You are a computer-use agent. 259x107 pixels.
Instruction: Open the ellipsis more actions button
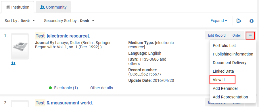click(x=250, y=35)
